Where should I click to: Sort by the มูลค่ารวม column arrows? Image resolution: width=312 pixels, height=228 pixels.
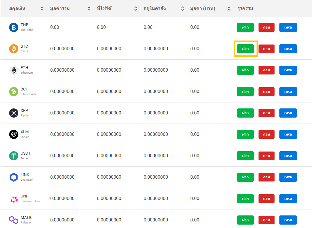pos(89,9)
